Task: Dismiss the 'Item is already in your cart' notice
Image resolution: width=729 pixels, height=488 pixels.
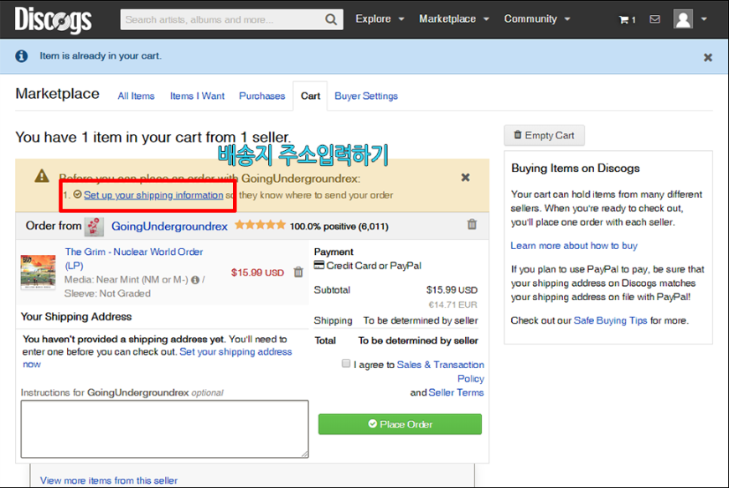Action: click(x=707, y=57)
